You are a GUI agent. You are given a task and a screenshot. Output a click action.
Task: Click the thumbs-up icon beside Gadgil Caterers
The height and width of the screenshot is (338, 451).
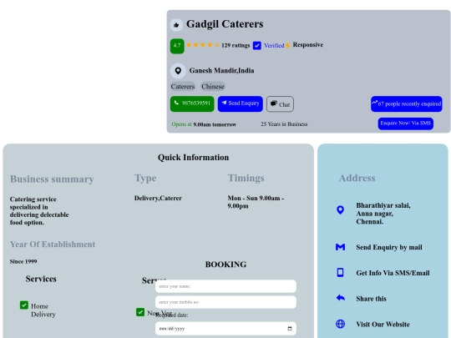176,25
